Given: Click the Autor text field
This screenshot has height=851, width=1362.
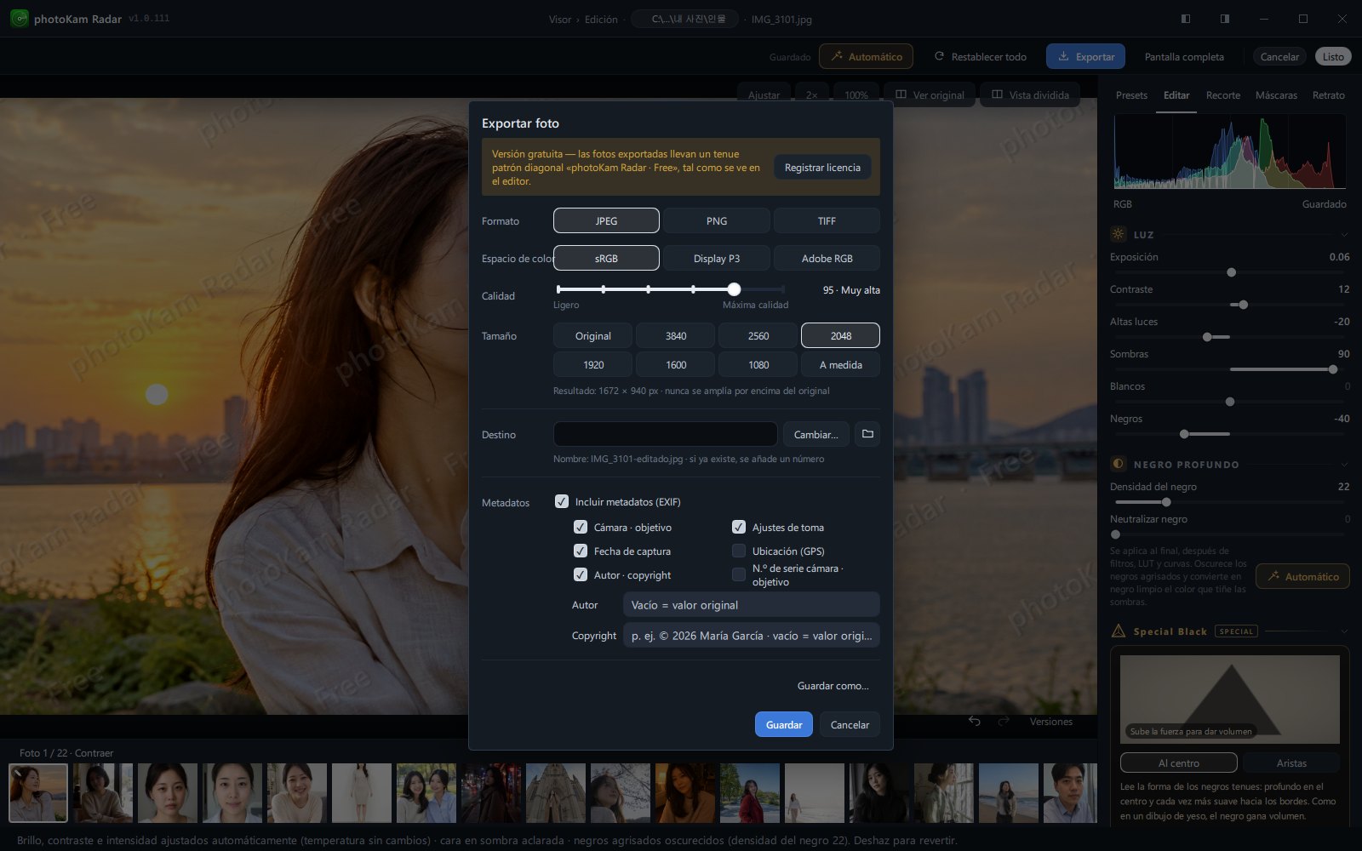Looking at the screenshot, I should 752,605.
